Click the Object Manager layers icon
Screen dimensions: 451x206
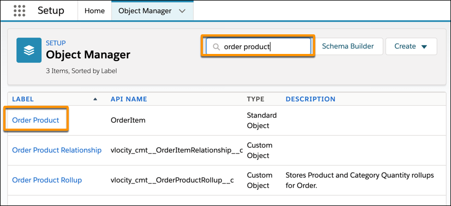click(29, 50)
